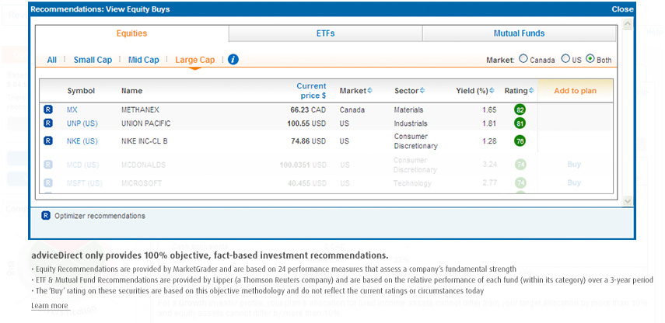This screenshot has height=323, width=665.
Task: Select the Canada market radio button
Action: point(523,59)
